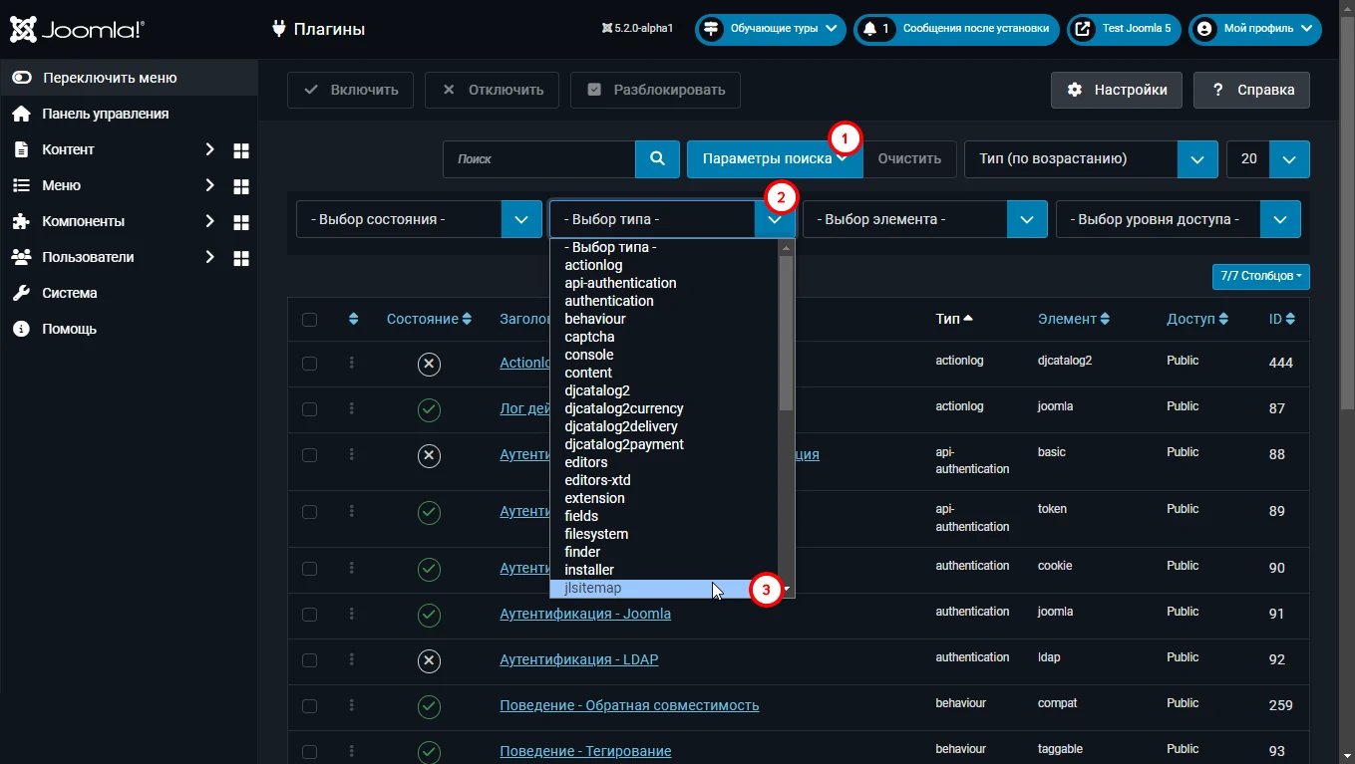Screen dimensions: 1355x764
Task: Open Сообщения после установки notifications
Action: [x=956, y=29]
